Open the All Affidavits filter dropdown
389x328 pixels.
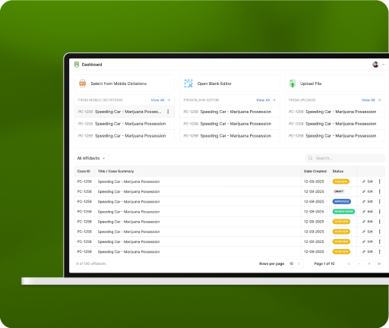pos(91,158)
